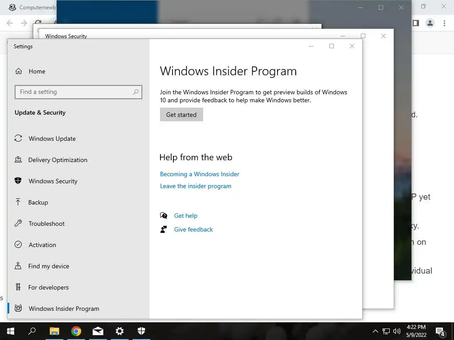
Task: Click the Chrome back arrow
Action: pyautogui.click(x=10, y=23)
